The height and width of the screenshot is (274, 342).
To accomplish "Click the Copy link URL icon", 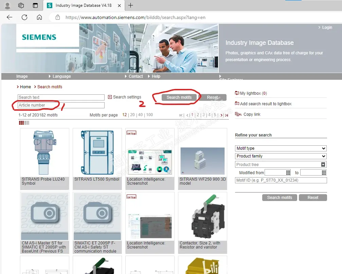I will [238, 114].
